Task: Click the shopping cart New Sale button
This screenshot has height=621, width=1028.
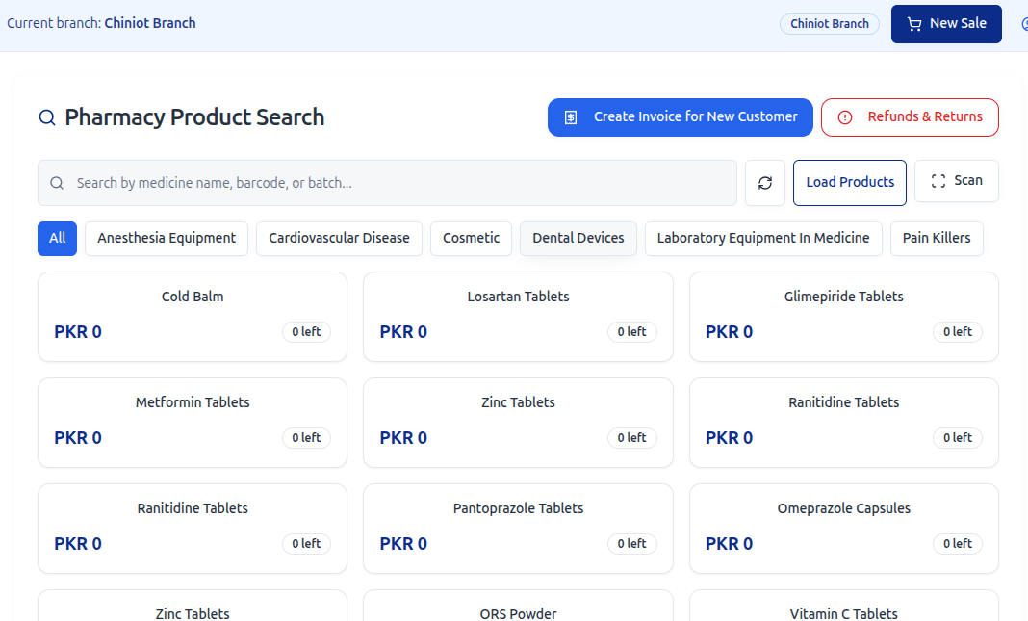Action: [x=946, y=24]
